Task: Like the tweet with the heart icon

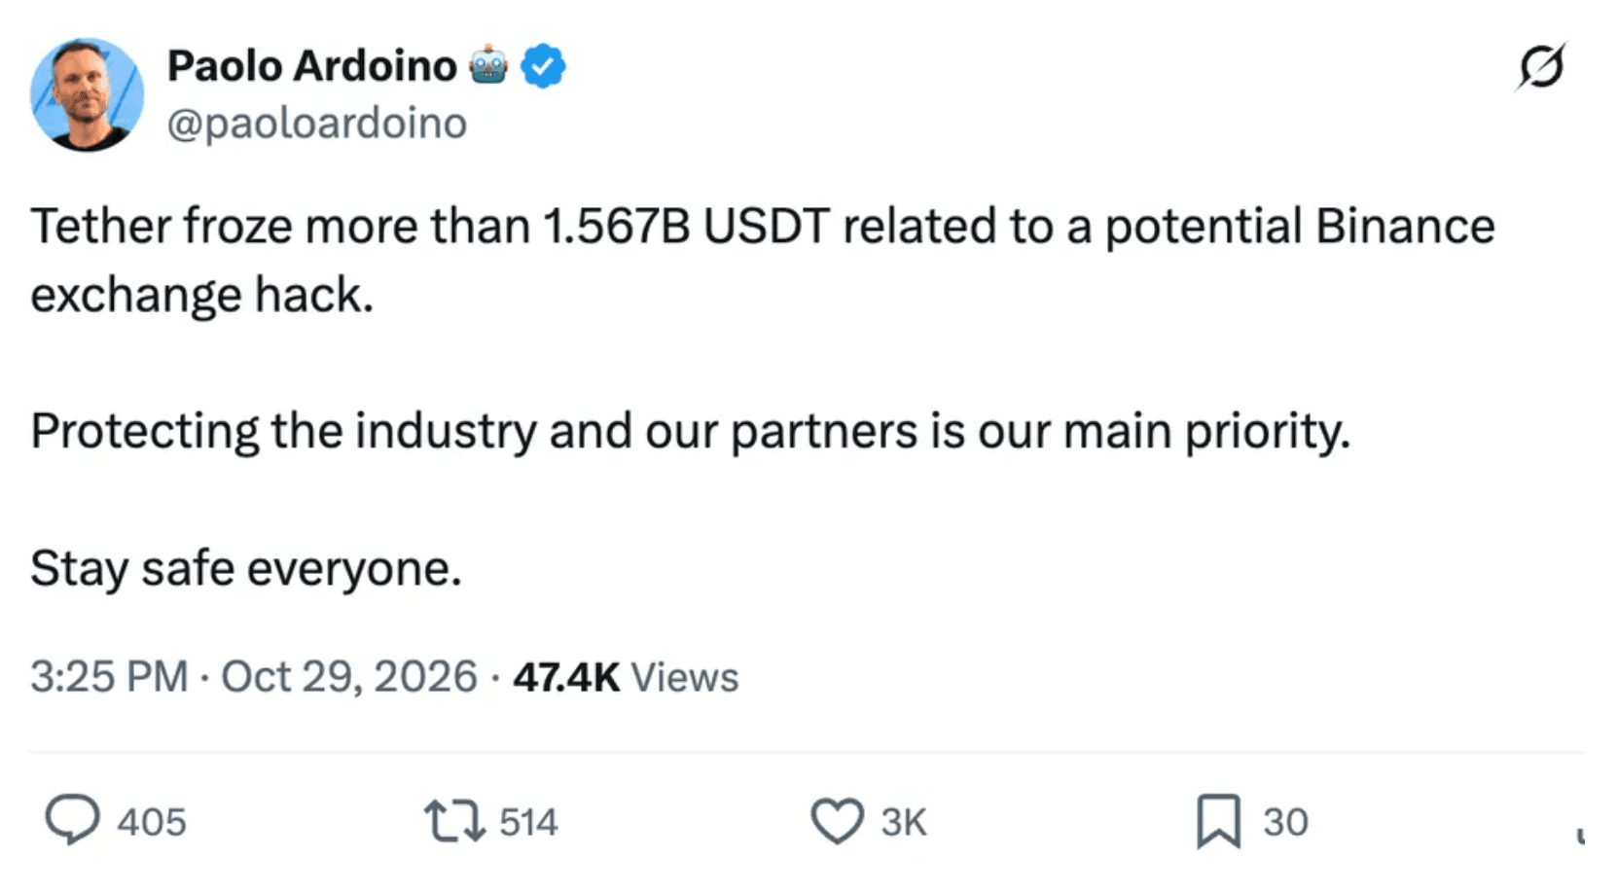Action: [838, 821]
